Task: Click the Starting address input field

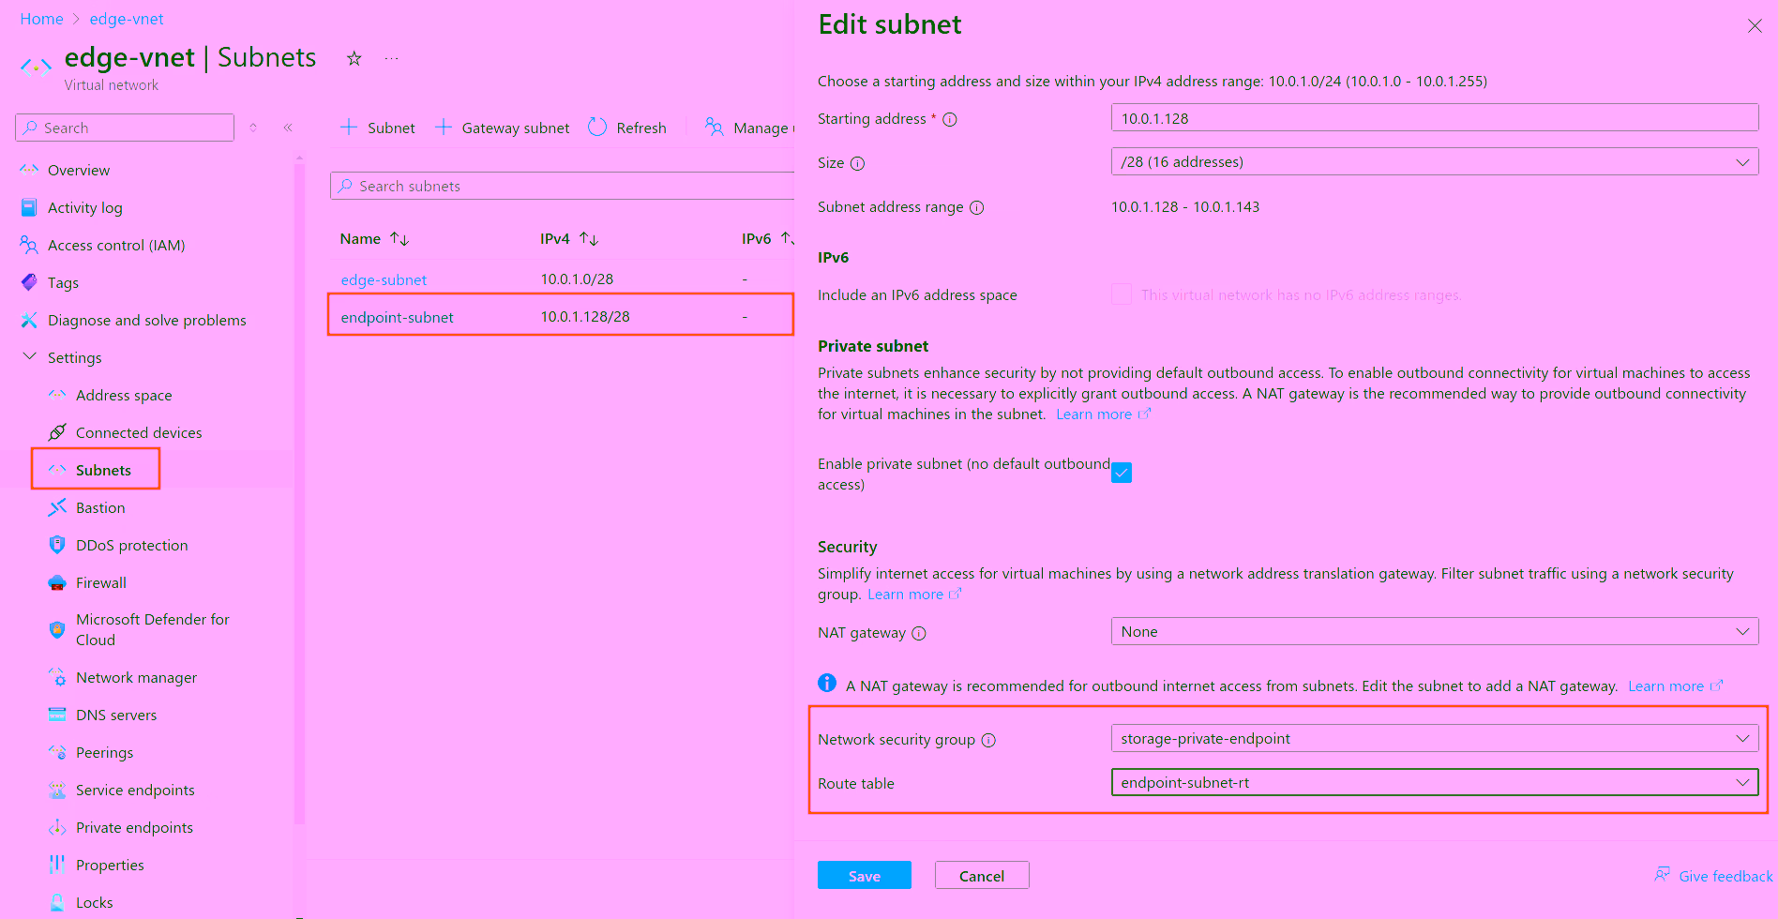Action: [x=1434, y=117]
